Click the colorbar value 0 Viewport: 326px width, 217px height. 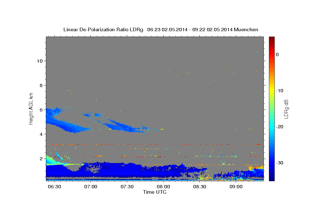pos(277,55)
